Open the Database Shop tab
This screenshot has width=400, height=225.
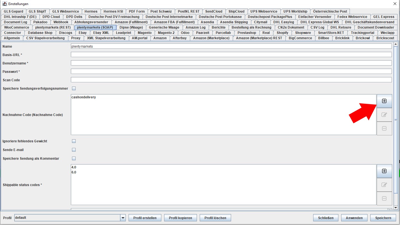pyautogui.click(x=40, y=33)
